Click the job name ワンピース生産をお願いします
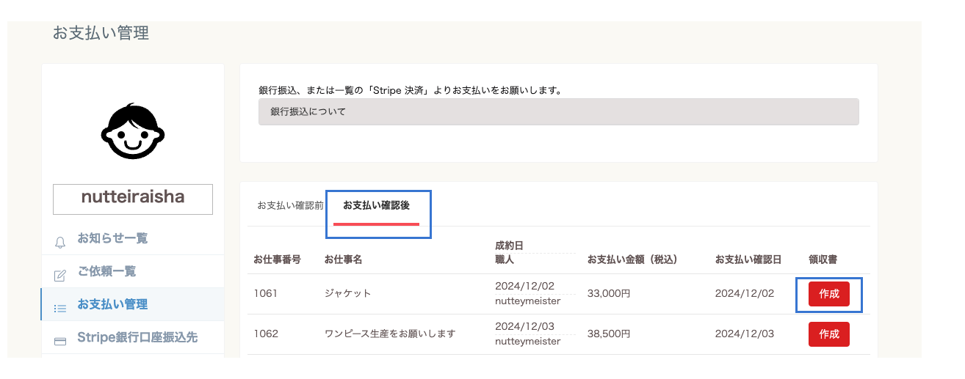The image size is (965, 379). click(390, 334)
